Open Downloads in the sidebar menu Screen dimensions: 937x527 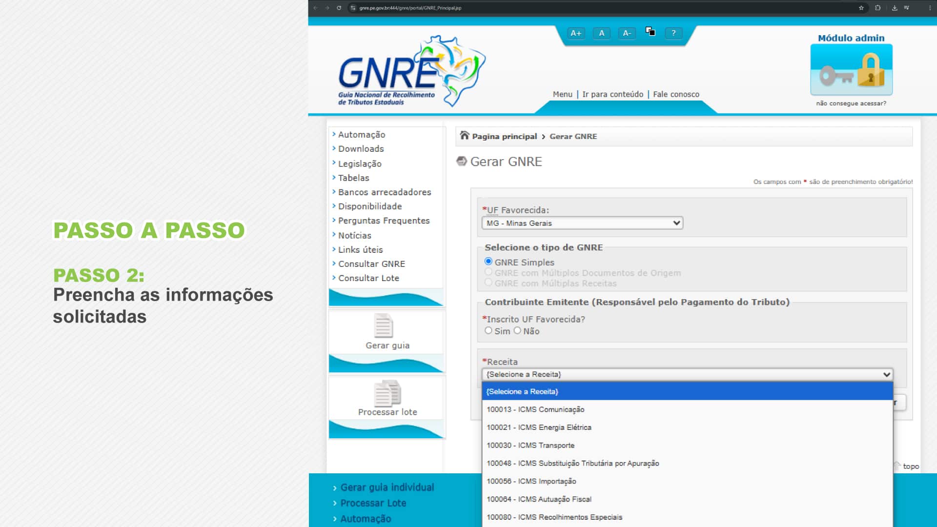361,149
